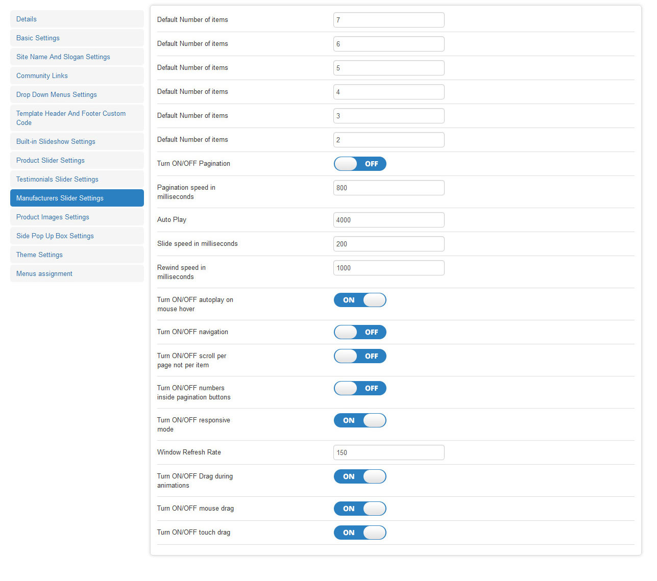Viewport: 657px width, 581px height.
Task: Click the Turn ON/OFF mouse drag label
Action: [x=196, y=508]
